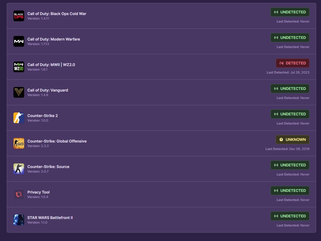Screen dimensions: 321x241
Task: Click the MWII WZ2.0 game icon
Action: [x=19, y=67]
